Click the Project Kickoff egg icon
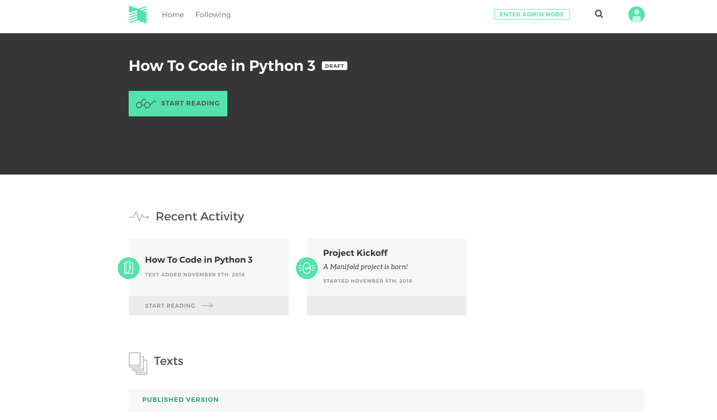The height and width of the screenshot is (420, 717). click(307, 268)
